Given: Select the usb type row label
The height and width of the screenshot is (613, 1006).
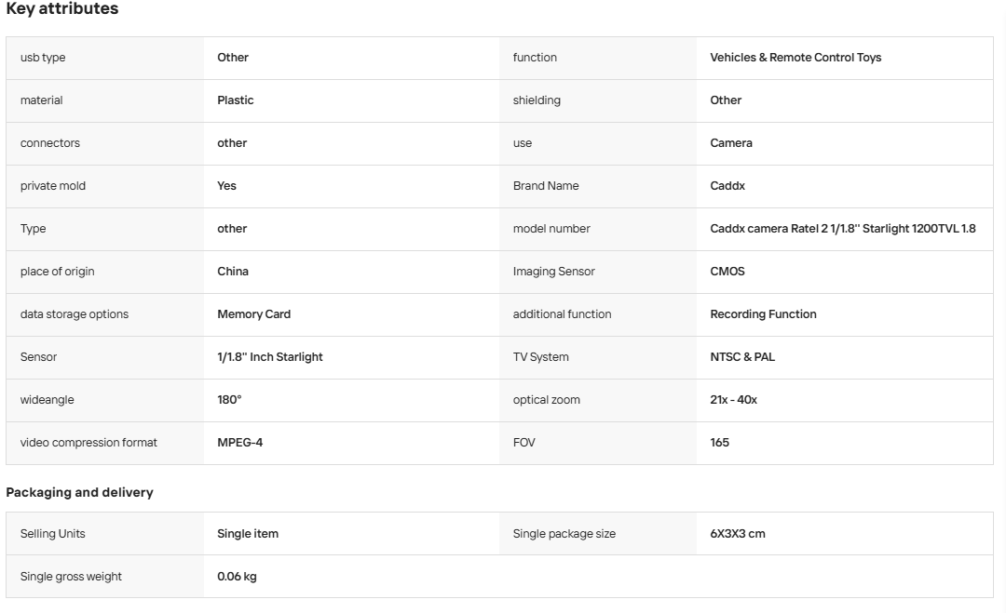Looking at the screenshot, I should tap(42, 58).
